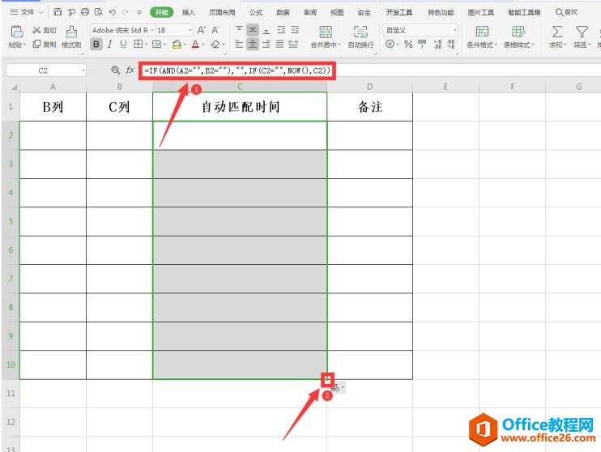
Task: Switch to the 插入 (Insert) tab
Action: click(189, 13)
